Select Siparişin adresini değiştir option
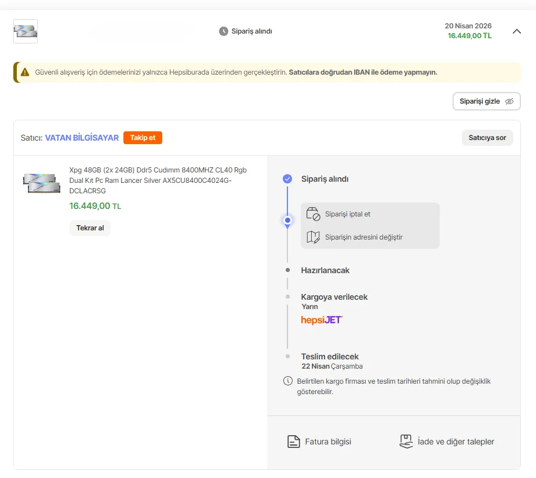 [x=364, y=237]
